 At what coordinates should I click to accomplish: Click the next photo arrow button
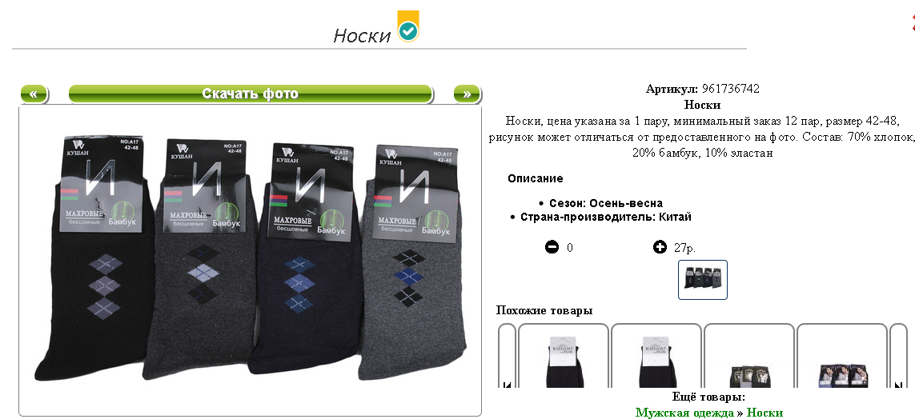click(x=467, y=94)
